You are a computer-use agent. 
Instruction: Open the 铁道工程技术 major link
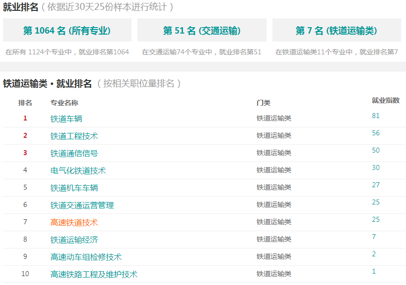[74, 136]
